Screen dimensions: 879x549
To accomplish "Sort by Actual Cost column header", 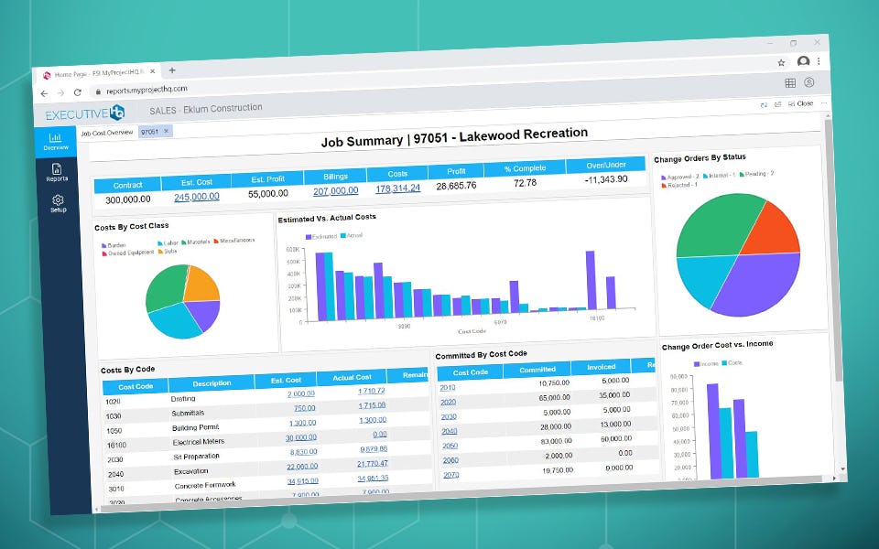I will point(352,378).
